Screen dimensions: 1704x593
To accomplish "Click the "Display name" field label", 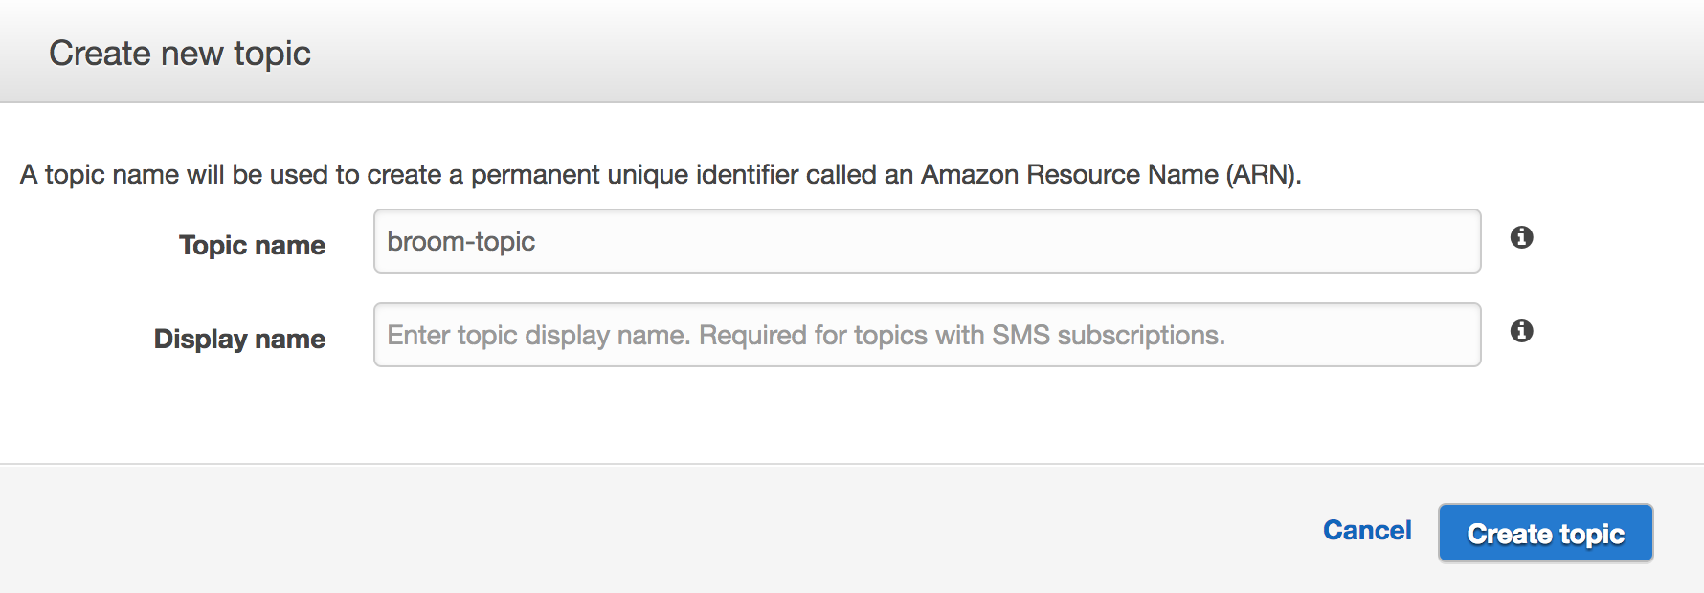I will 239,339.
